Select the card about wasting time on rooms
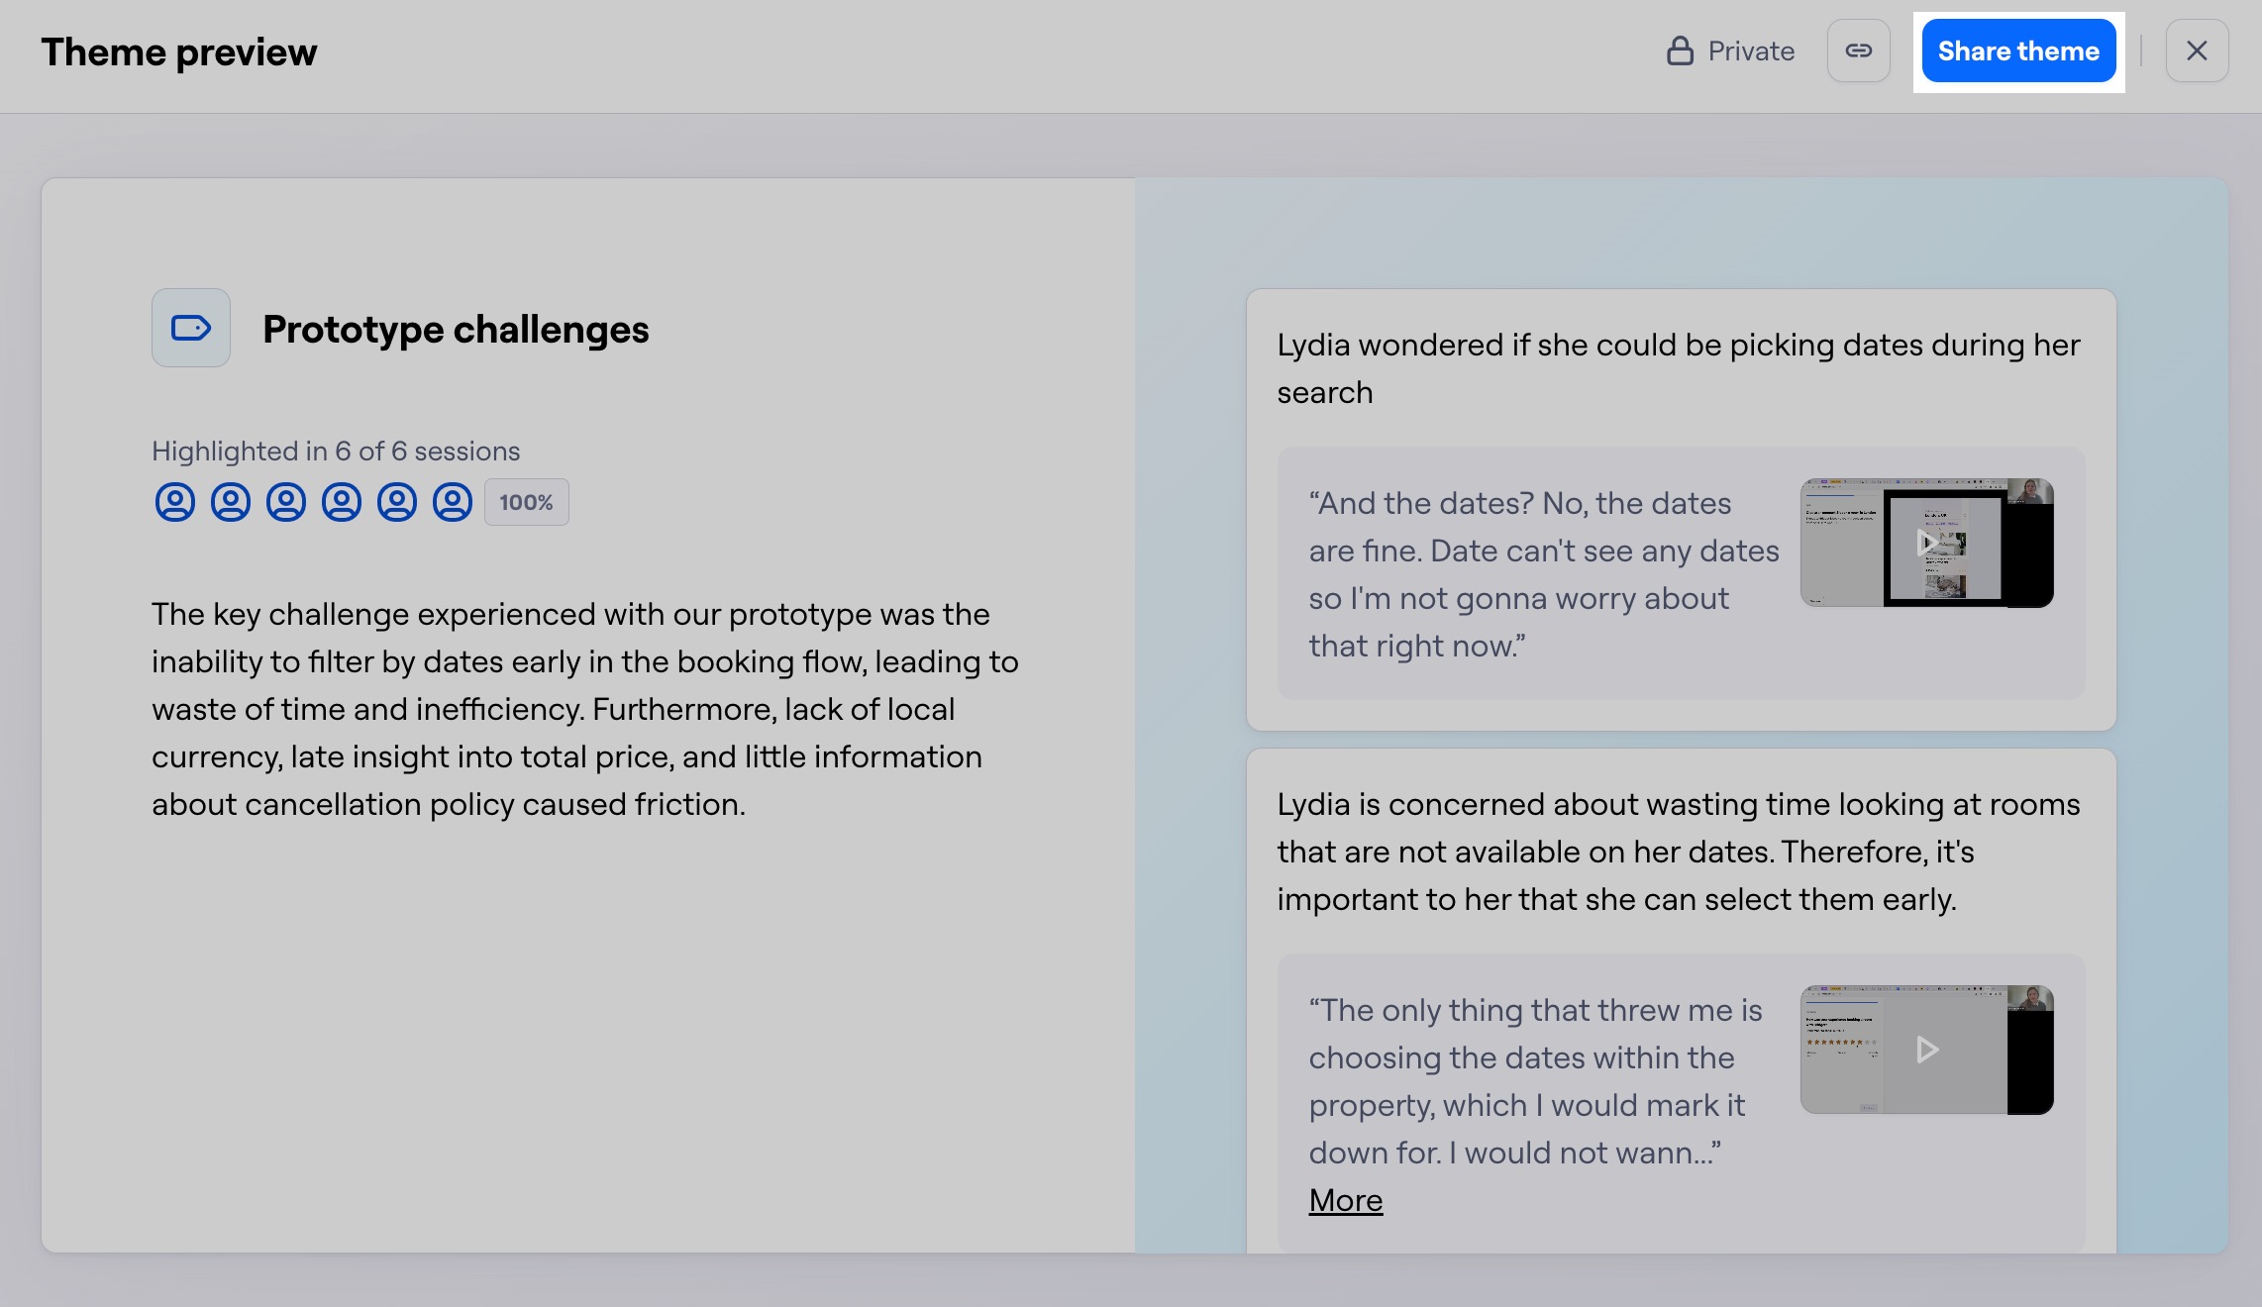Viewport: 2262px width, 1307px height. [x=1682, y=990]
